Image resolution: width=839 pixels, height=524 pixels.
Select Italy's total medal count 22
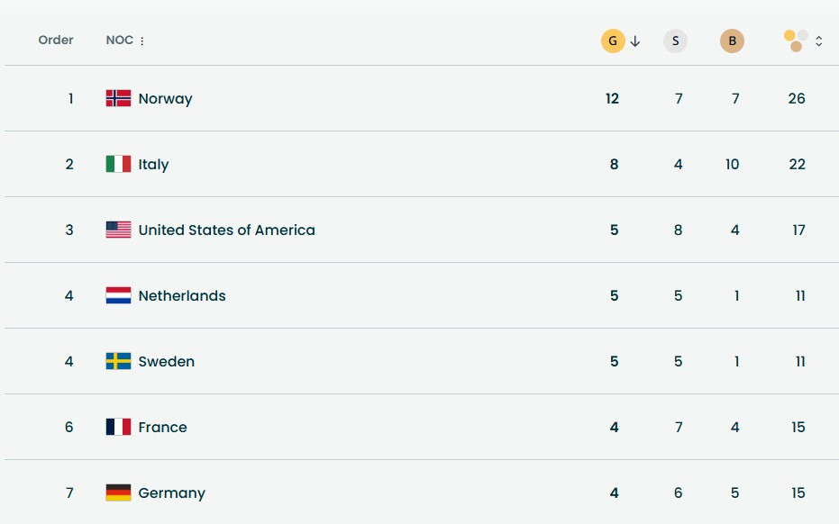coord(797,165)
